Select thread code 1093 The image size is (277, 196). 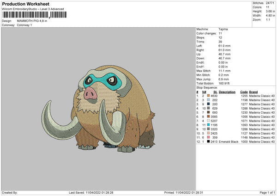pos(244,125)
